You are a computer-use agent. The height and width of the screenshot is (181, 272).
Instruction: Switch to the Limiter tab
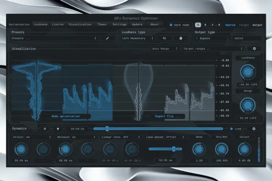[x=58, y=25]
